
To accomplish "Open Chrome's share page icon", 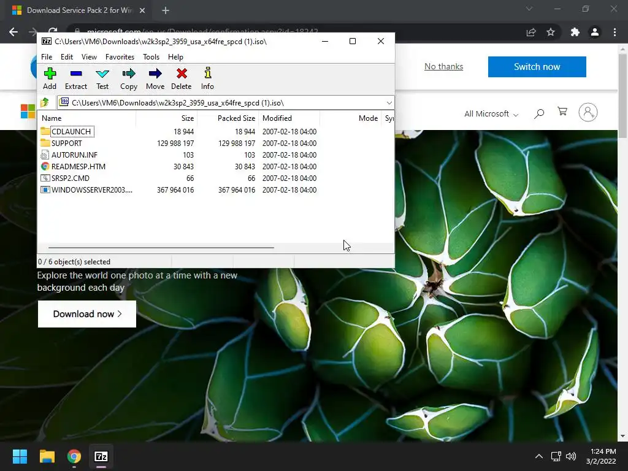I will point(531,32).
